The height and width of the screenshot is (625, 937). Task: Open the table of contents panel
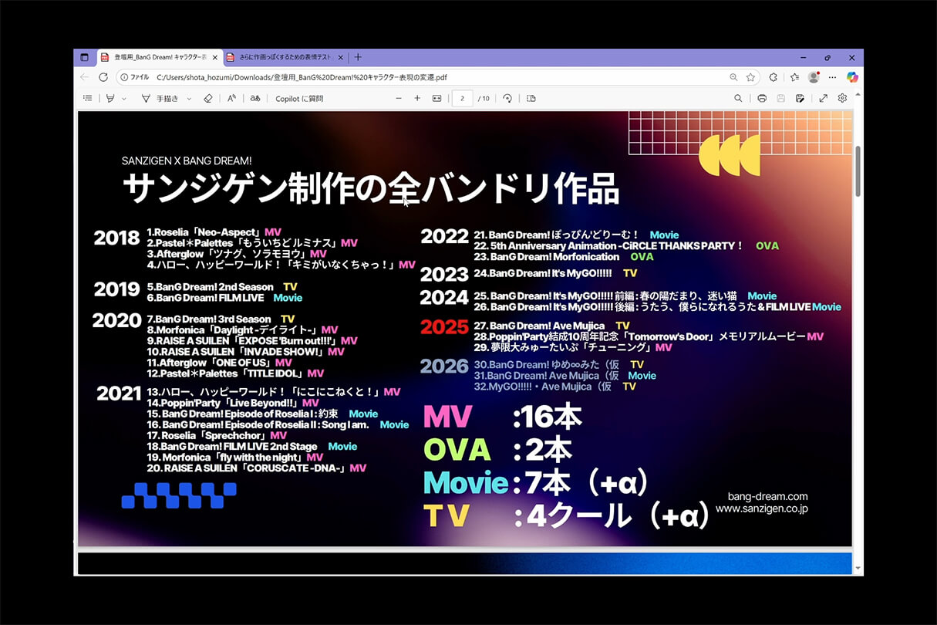click(87, 98)
